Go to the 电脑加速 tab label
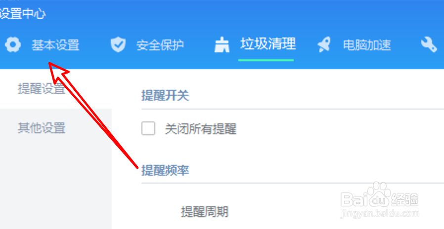This screenshot has height=229, width=444. pyautogui.click(x=367, y=45)
